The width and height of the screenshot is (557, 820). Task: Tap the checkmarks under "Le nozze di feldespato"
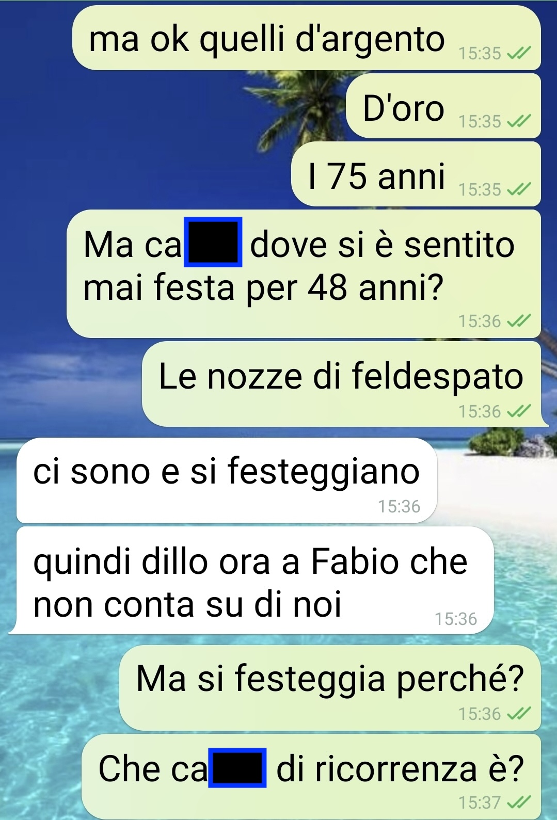[519, 411]
